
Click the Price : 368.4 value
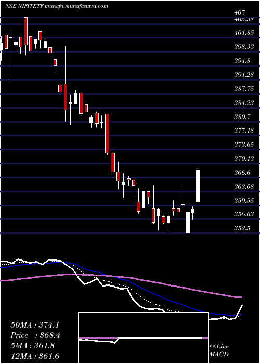tap(36, 335)
